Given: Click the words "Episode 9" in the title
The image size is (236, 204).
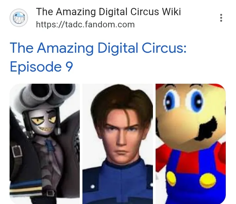Looking at the screenshot, I should pos(42,67).
